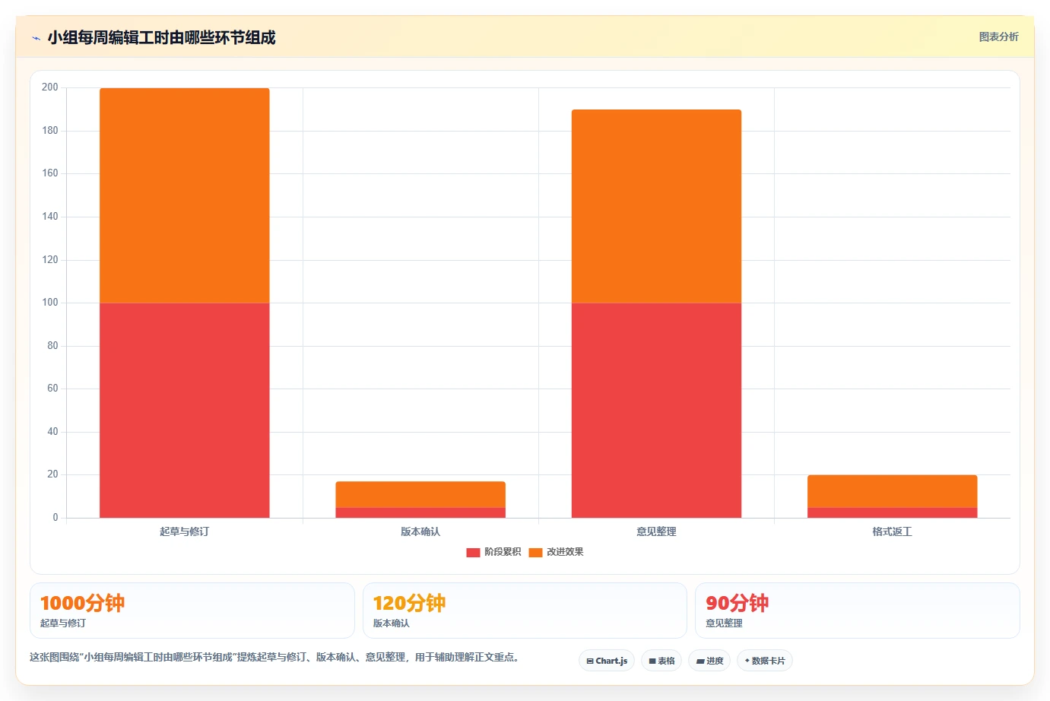Screen dimensions: 1050x701
Task: Click the orange segment of 意见整理 bar
Action: 656,206
